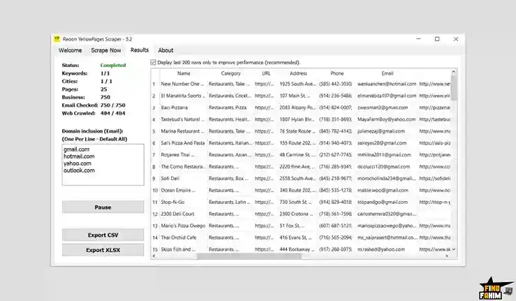Select the 'Stop-N-Go' row
The width and height of the screenshot is (516, 301).
tap(301, 203)
